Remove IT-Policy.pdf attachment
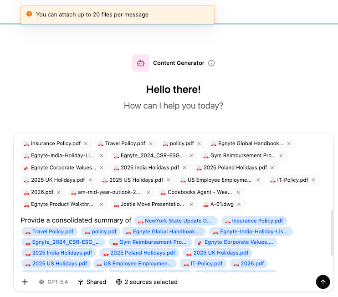The height and width of the screenshot is (297, 338). click(313, 180)
